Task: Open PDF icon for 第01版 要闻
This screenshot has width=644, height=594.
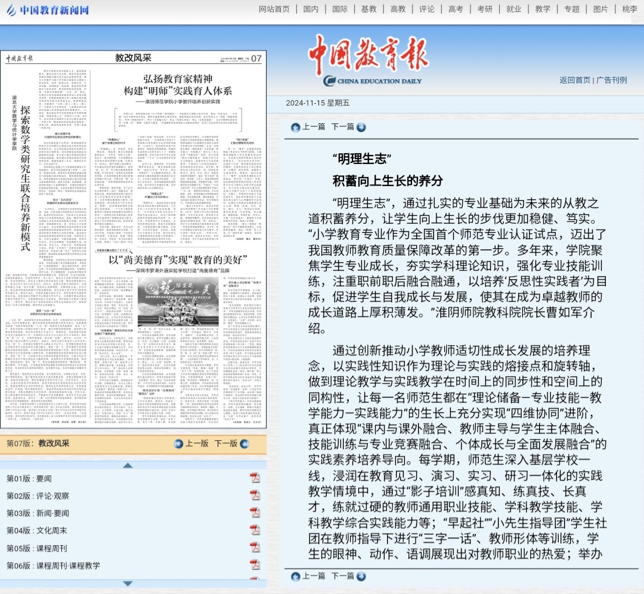Action: [x=255, y=478]
